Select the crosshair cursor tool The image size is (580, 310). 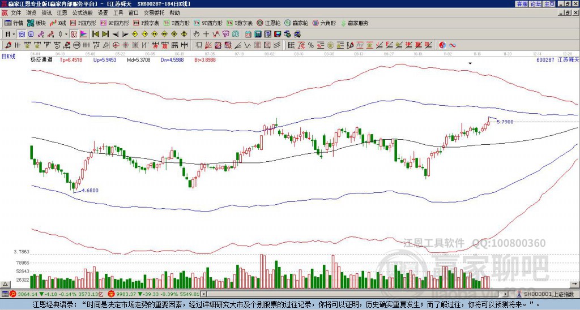coord(206,35)
